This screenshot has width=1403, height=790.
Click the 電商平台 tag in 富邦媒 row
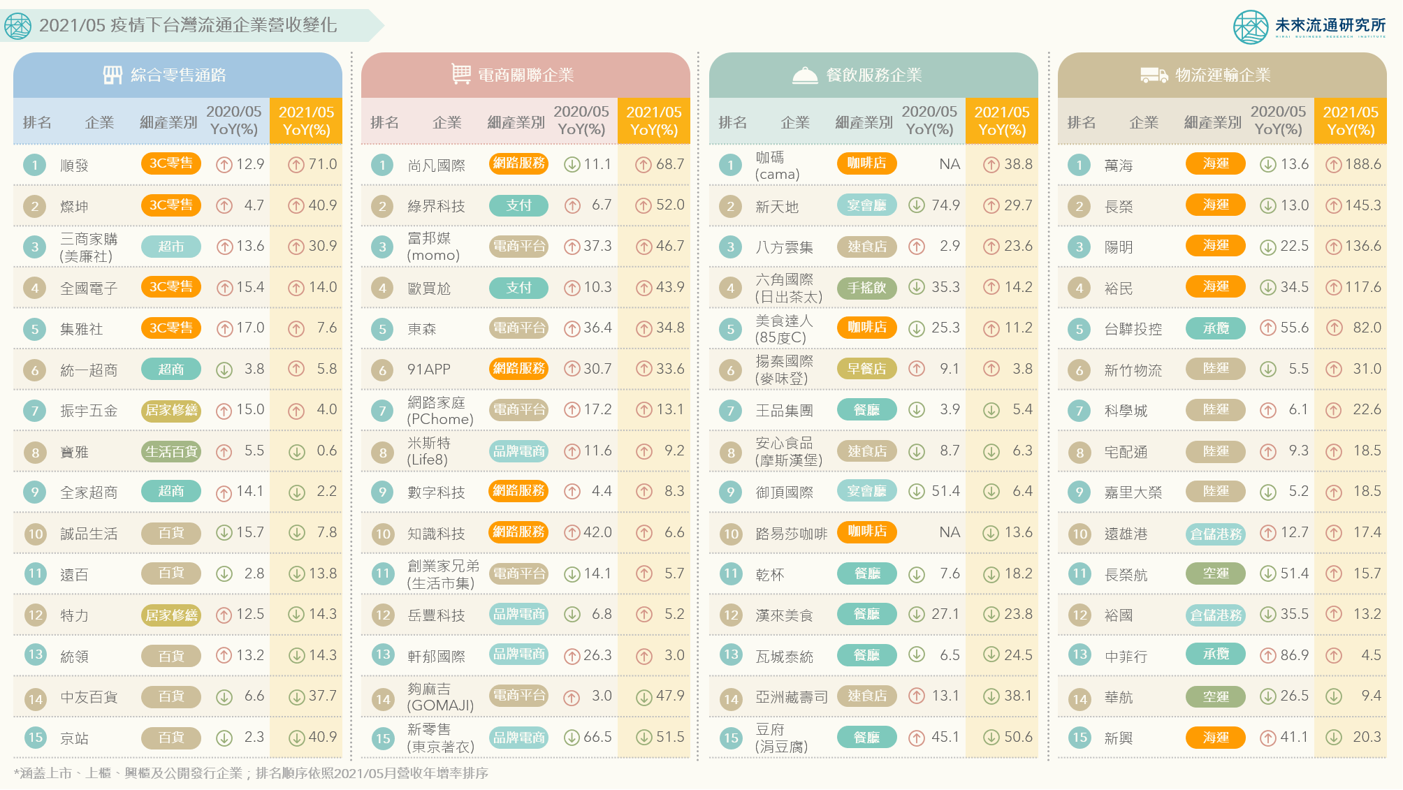518,247
